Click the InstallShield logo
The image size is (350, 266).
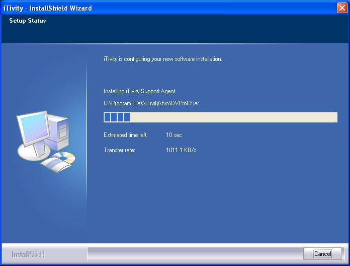(28, 254)
